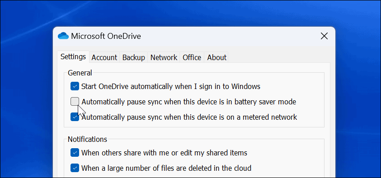
Task: Uncheck large number of files deleted checkbox
Action: [75, 168]
